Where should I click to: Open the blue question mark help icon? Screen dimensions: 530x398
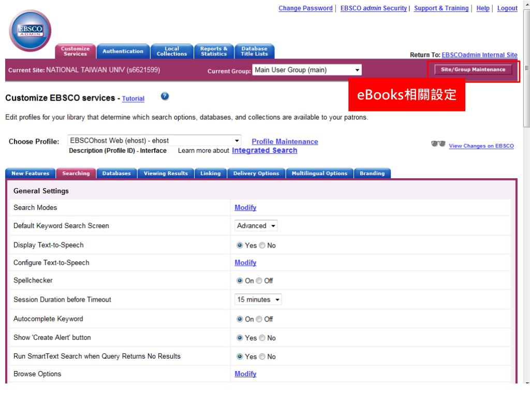[x=165, y=96]
